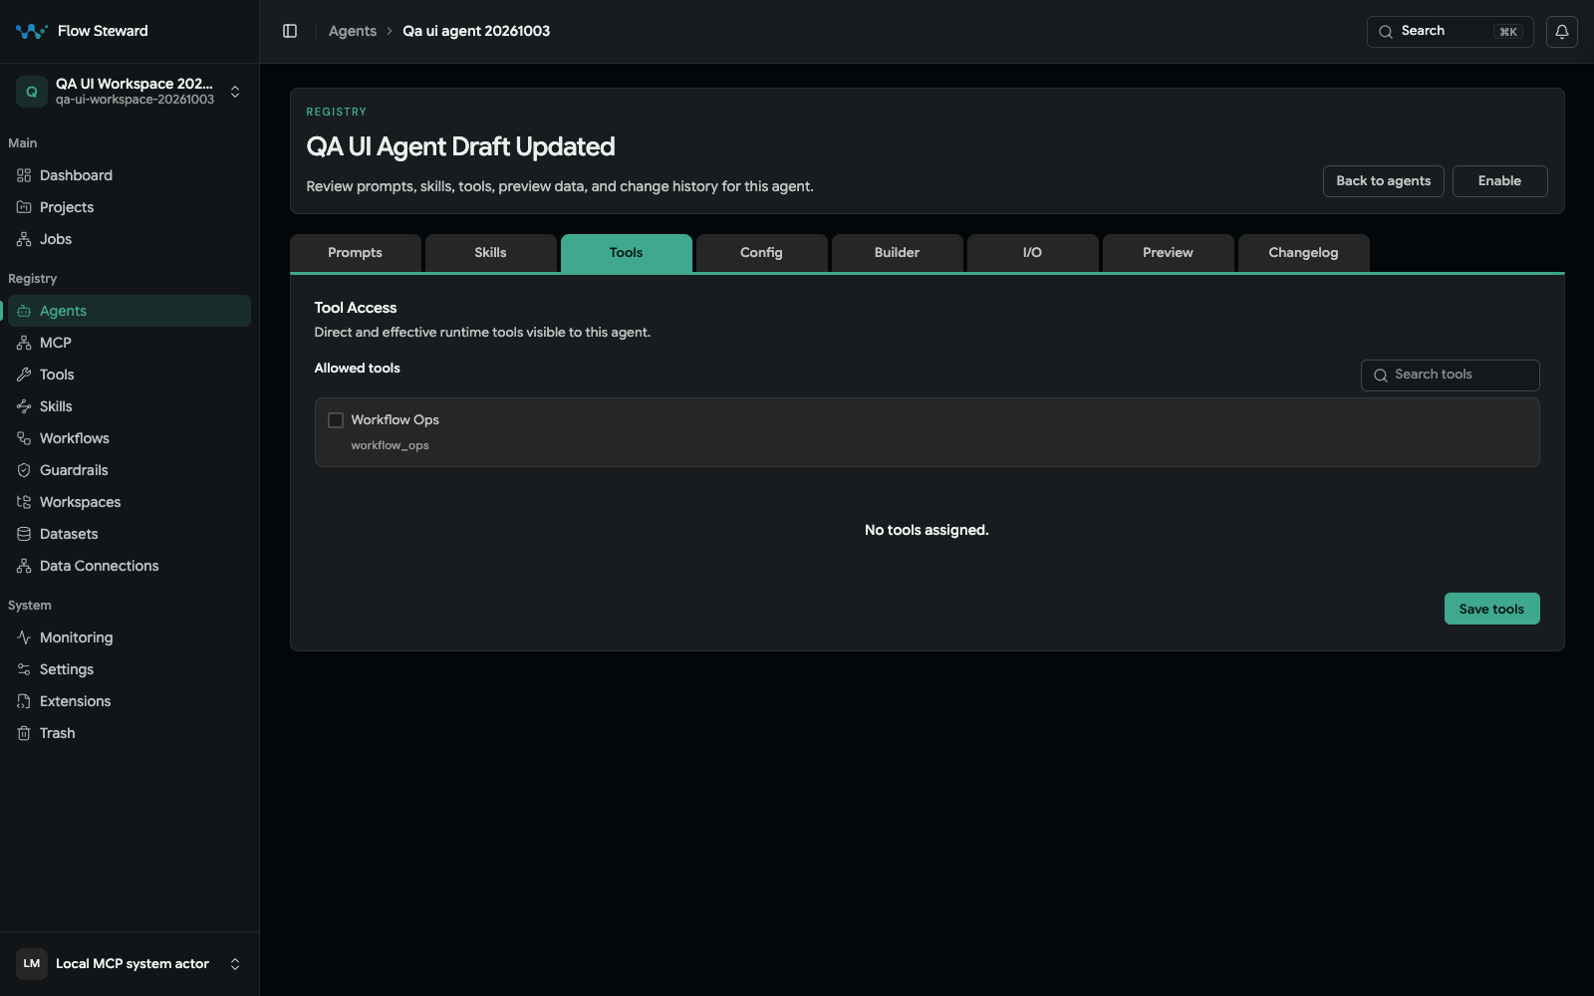Image resolution: width=1594 pixels, height=996 pixels.
Task: Click the Workflows icon
Action: coord(24,438)
